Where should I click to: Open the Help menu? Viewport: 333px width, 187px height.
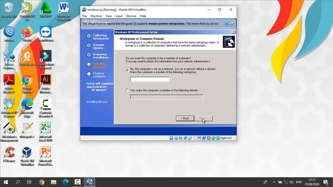(143, 16)
